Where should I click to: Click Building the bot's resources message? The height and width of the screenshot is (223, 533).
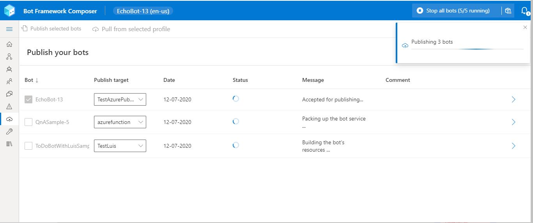click(x=323, y=146)
